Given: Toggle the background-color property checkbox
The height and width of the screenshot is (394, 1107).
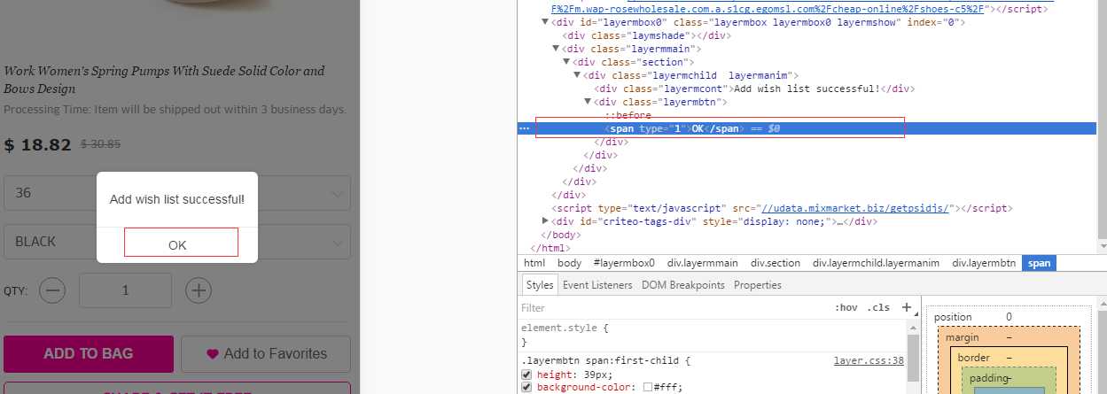Looking at the screenshot, I should pos(526,388).
